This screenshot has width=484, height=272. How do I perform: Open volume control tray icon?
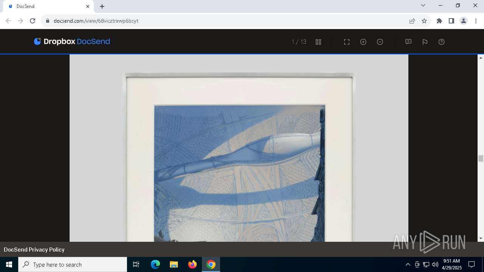click(x=435, y=264)
